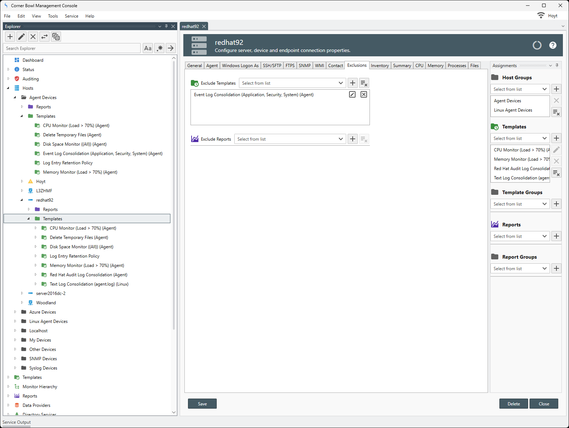This screenshot has height=428, width=569.
Task: Click the refresh circle icon in redhat92 header
Action: point(537,45)
